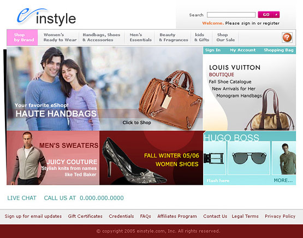This screenshot has height=238, width=303.
Task: Sign up for email updates link
Action: (33, 216)
